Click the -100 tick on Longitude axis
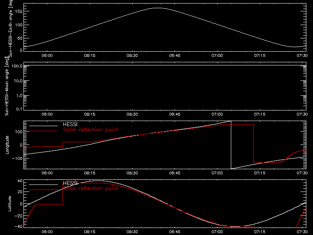The width and height of the screenshot is (313, 235). pyautogui.click(x=17, y=158)
